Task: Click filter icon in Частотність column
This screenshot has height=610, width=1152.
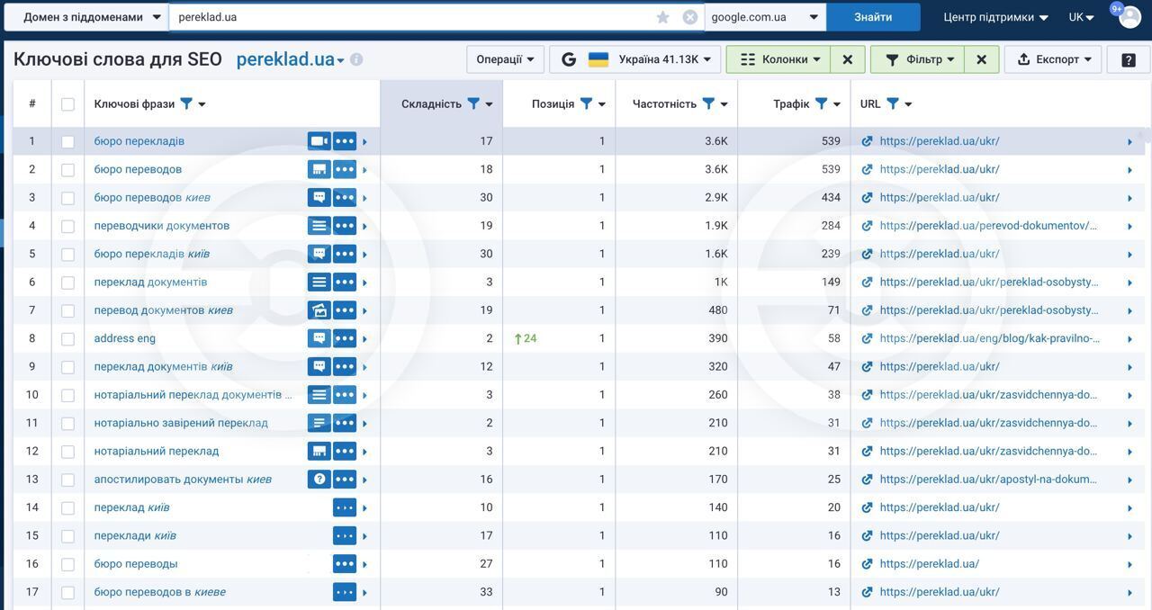Action: tap(708, 103)
